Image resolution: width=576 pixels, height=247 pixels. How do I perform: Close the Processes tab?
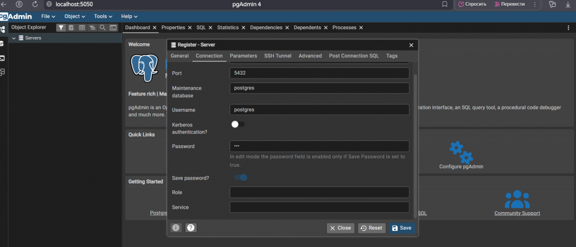click(x=361, y=28)
